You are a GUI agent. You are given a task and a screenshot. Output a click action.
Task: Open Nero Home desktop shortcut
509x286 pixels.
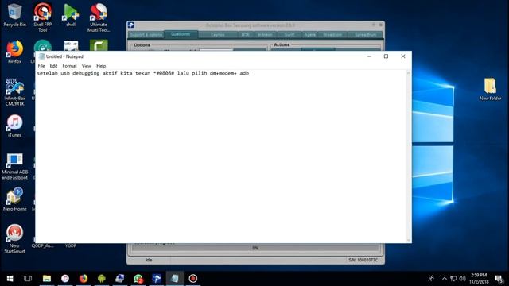[14, 199]
